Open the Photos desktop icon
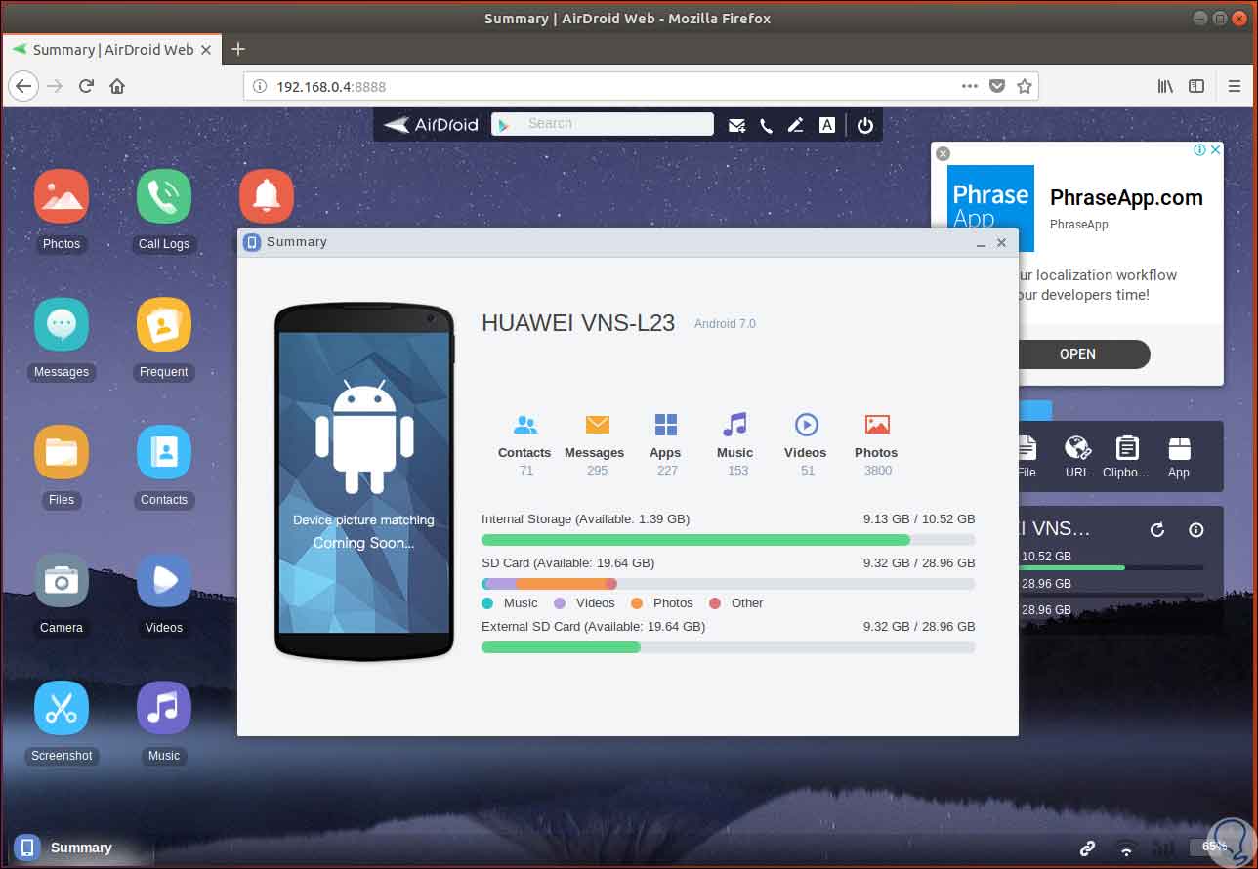 (x=62, y=197)
